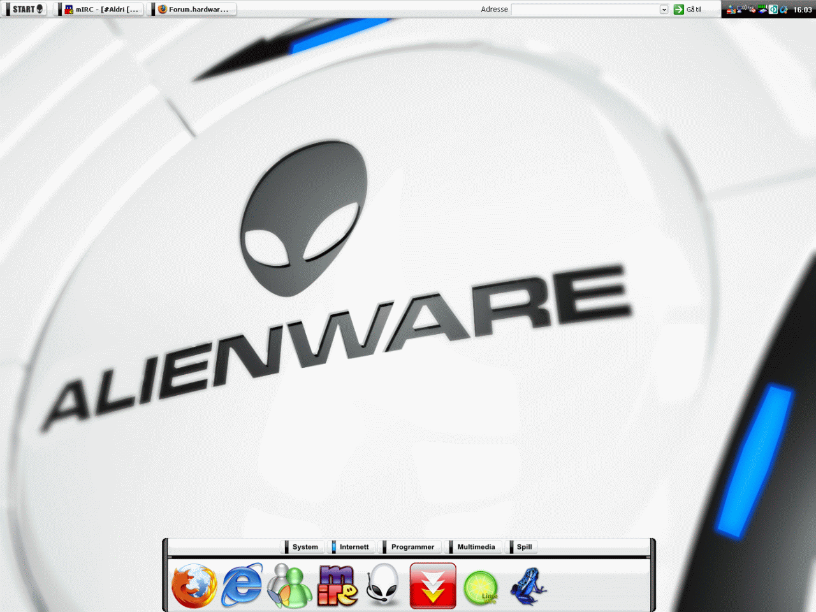
Task: Open LimeWire from the dock
Action: [x=481, y=588]
